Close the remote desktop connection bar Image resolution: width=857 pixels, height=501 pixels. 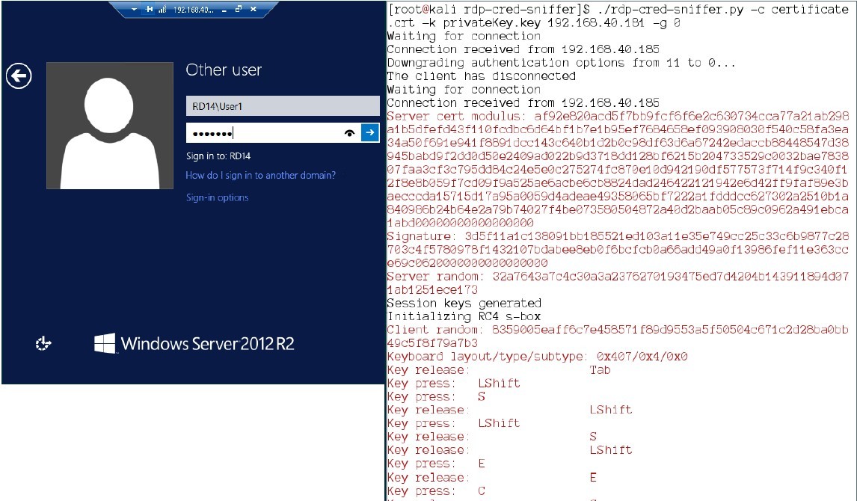[x=253, y=9]
